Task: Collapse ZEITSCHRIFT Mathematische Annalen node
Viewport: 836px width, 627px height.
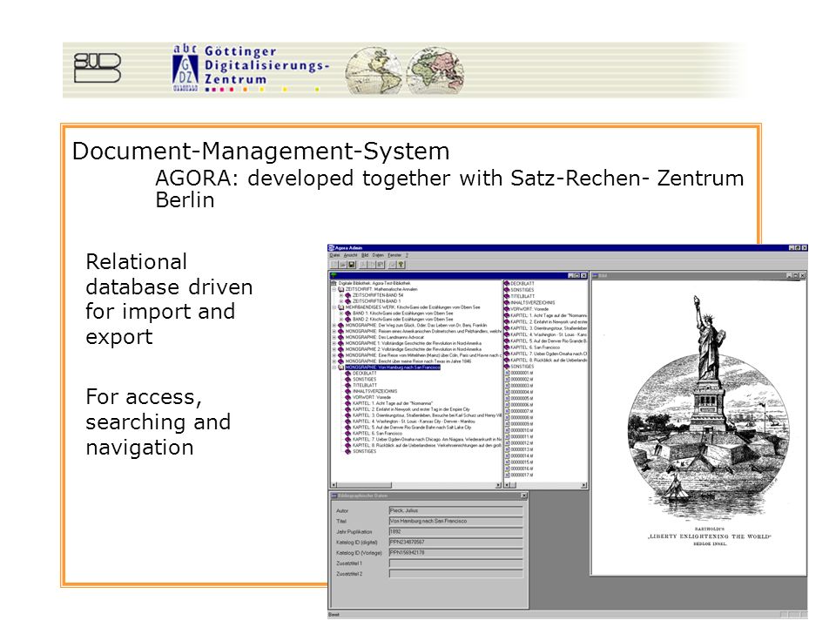Action: pos(334,289)
